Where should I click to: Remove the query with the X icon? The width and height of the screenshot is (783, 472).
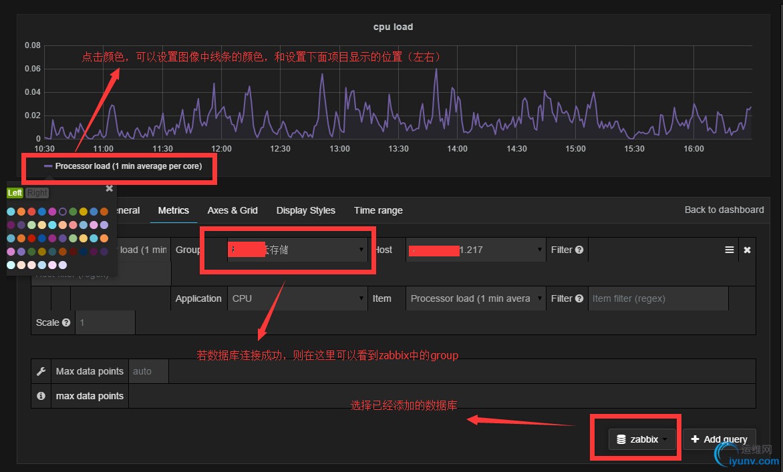coord(747,250)
